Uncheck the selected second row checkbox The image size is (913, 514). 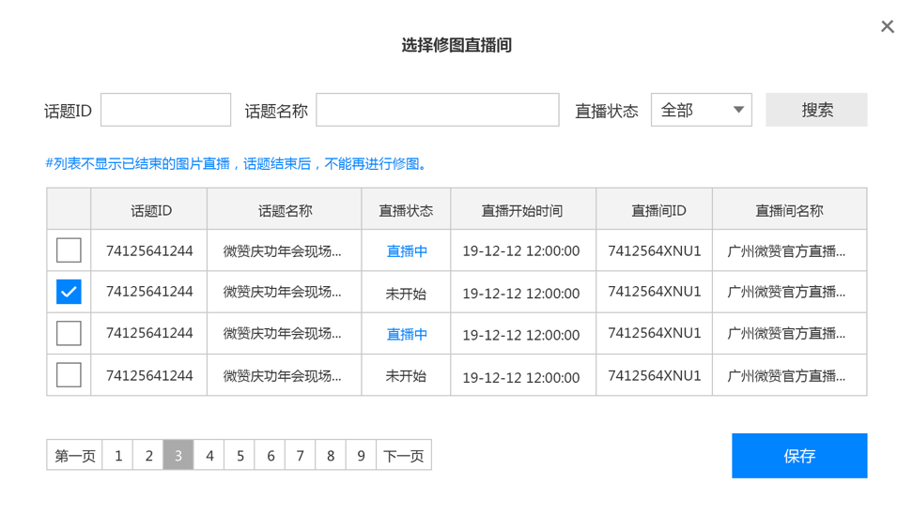69,292
